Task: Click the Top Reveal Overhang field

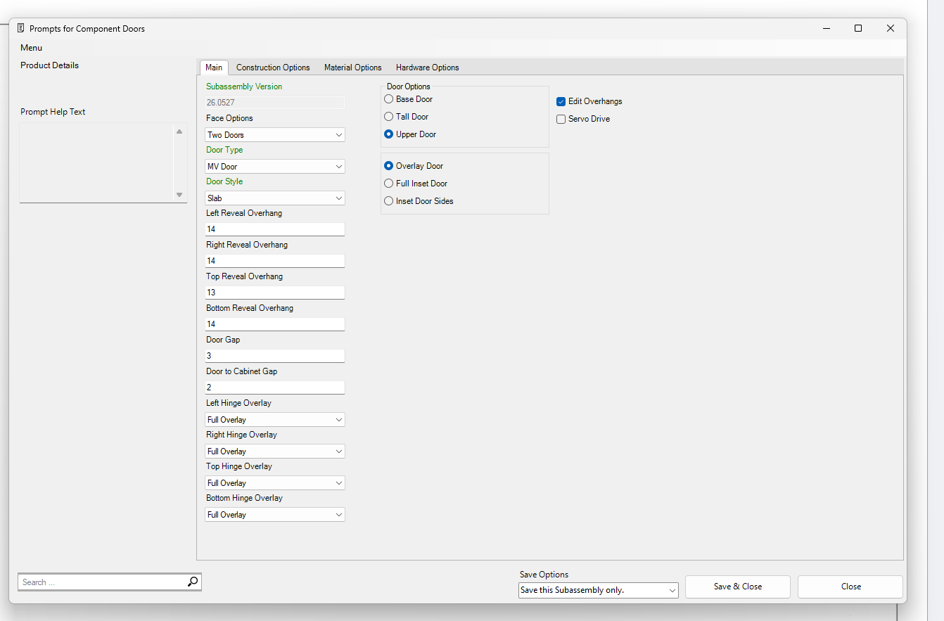Action: coord(275,293)
